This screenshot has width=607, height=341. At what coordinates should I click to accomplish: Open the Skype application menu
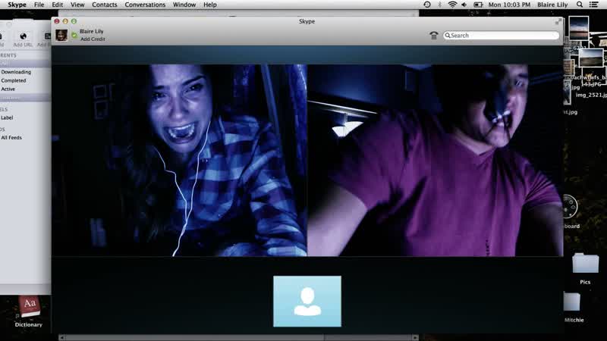(x=17, y=5)
